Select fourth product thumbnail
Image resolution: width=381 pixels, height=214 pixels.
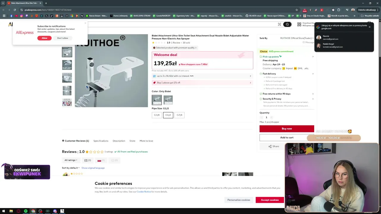point(67,90)
